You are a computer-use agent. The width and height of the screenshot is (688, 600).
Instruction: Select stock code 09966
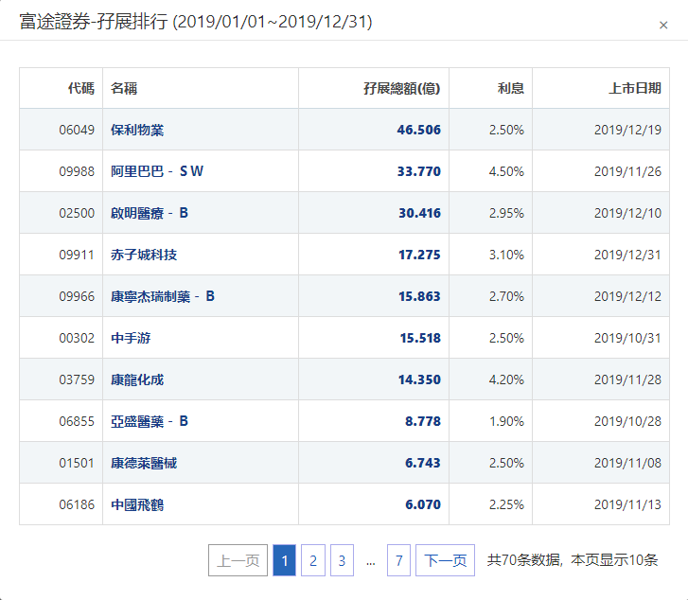77,296
